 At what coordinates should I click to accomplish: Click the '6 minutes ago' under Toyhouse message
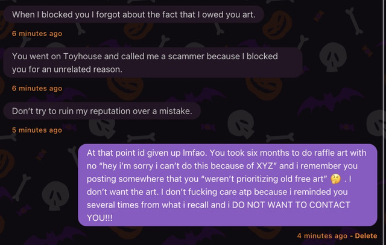pyautogui.click(x=37, y=88)
